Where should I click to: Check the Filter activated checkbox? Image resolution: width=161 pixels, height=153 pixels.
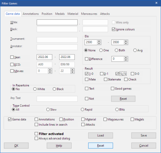pyautogui.click(x=36, y=134)
